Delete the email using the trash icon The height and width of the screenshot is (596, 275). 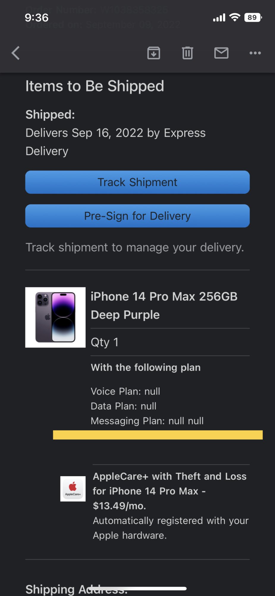[x=188, y=53]
